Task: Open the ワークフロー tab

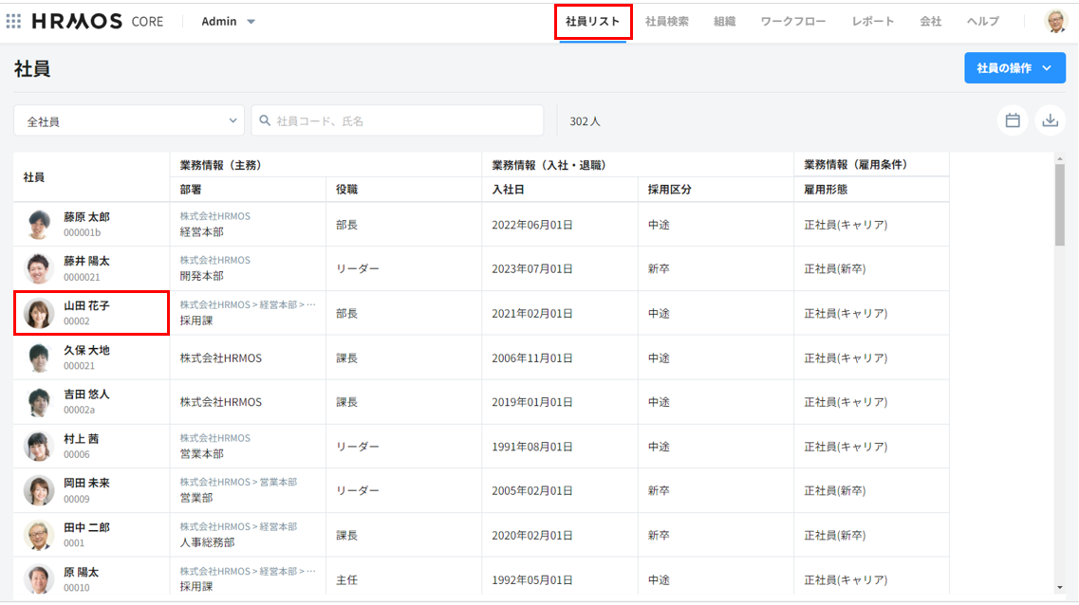Action: pyautogui.click(x=792, y=21)
